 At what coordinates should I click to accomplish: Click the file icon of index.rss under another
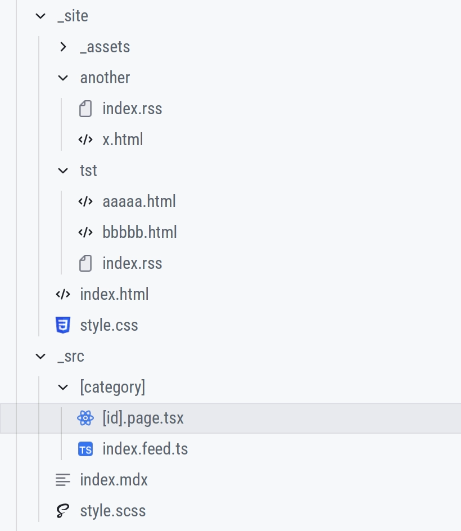point(85,109)
